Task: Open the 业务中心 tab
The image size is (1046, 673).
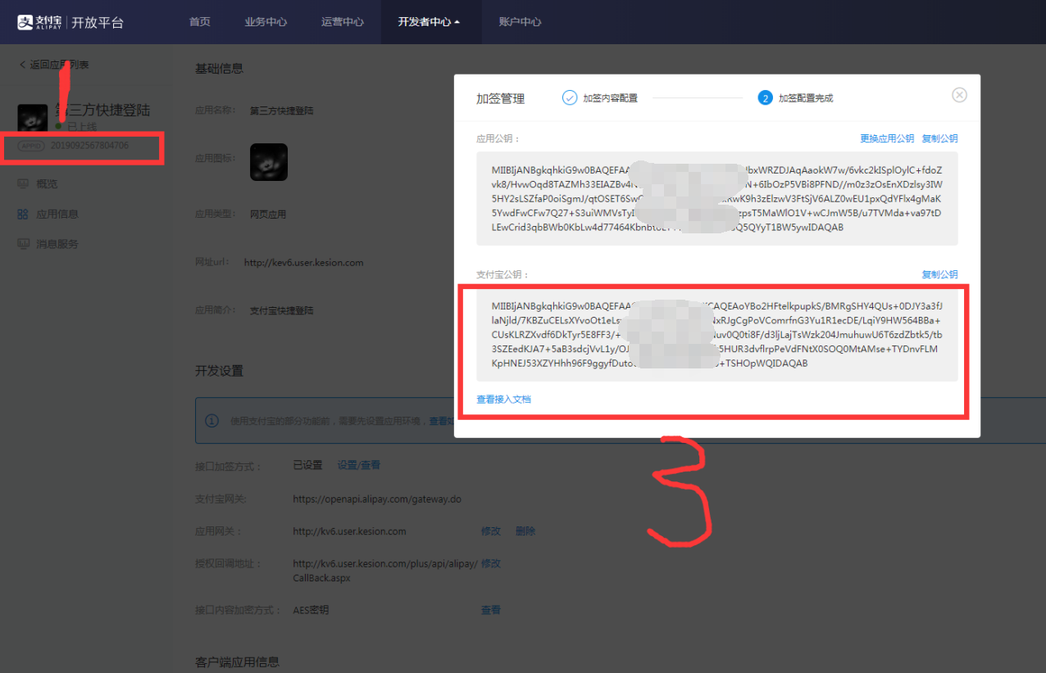Action: pyautogui.click(x=266, y=22)
